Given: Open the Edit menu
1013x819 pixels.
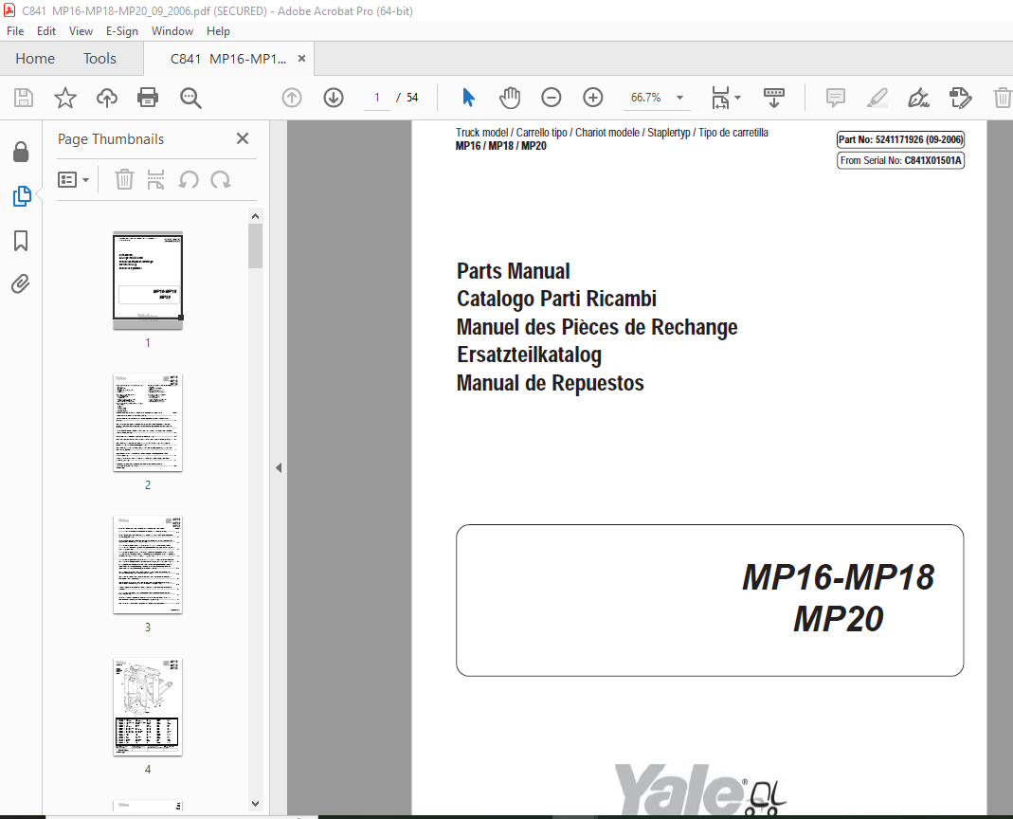Looking at the screenshot, I should click(45, 31).
